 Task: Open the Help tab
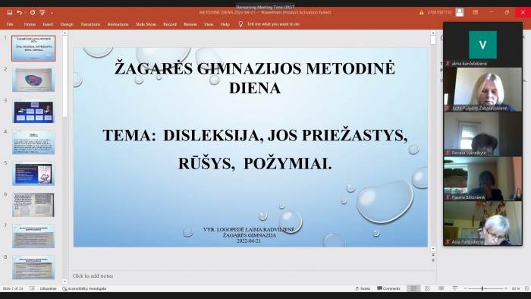coord(225,24)
